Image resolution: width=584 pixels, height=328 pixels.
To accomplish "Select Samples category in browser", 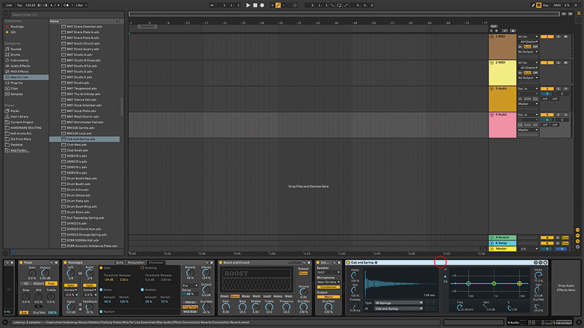I will 16,94.
